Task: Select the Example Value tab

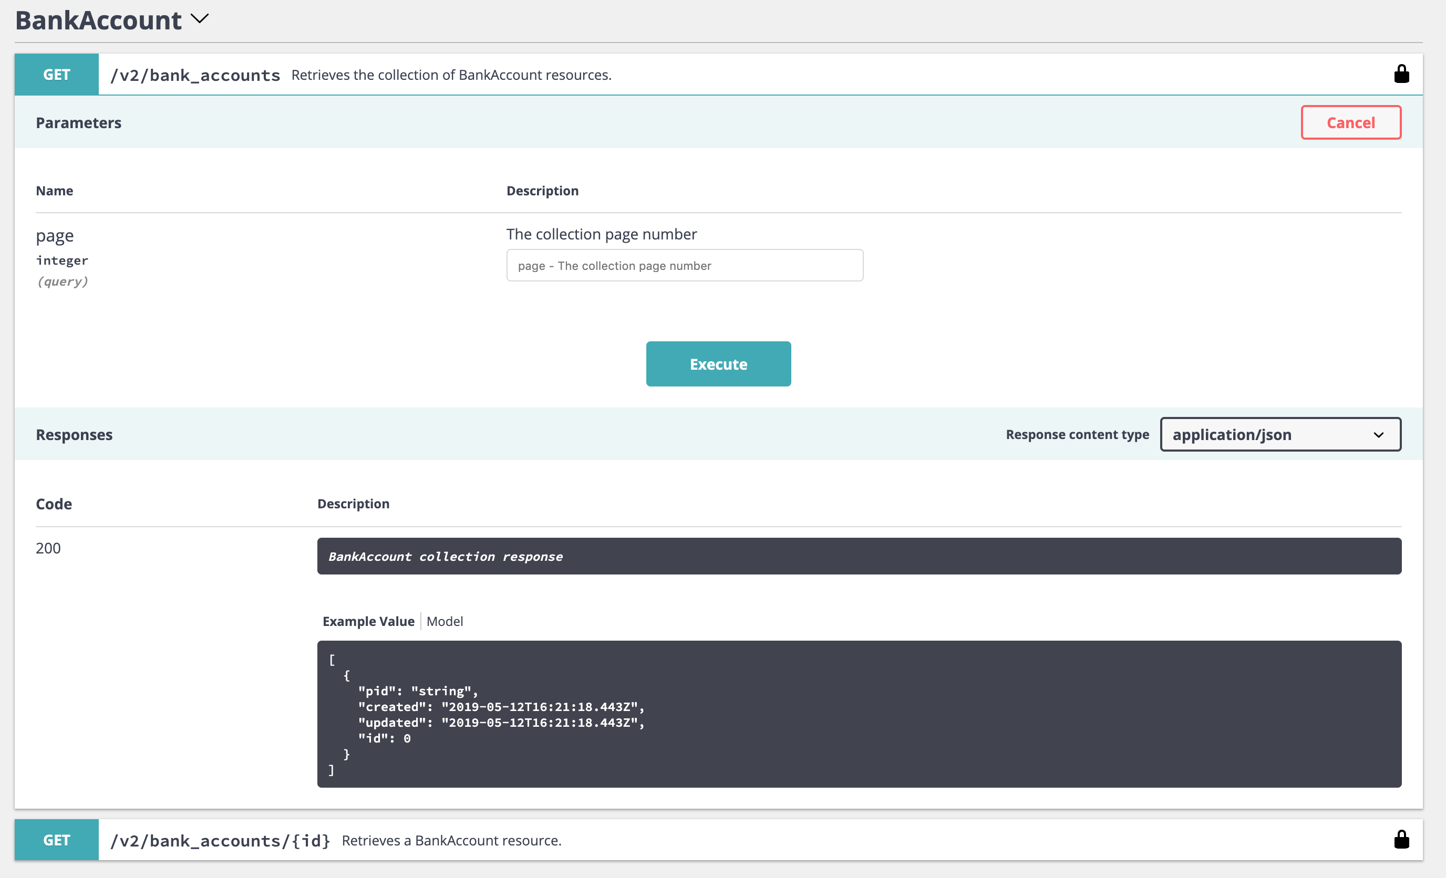Action: pyautogui.click(x=368, y=621)
